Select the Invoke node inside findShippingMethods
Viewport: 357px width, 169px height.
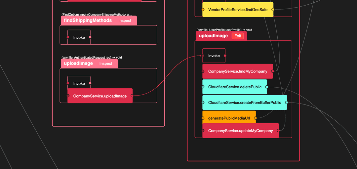coord(79,37)
